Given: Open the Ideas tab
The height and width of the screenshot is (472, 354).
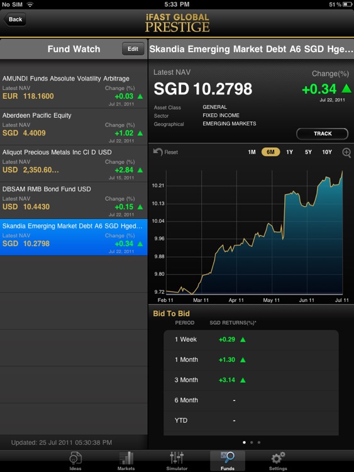Looking at the screenshot, I should click(75, 461).
